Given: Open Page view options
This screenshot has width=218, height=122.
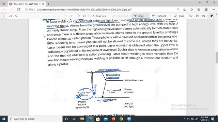Looking at the screenshot, I should (99, 16).
